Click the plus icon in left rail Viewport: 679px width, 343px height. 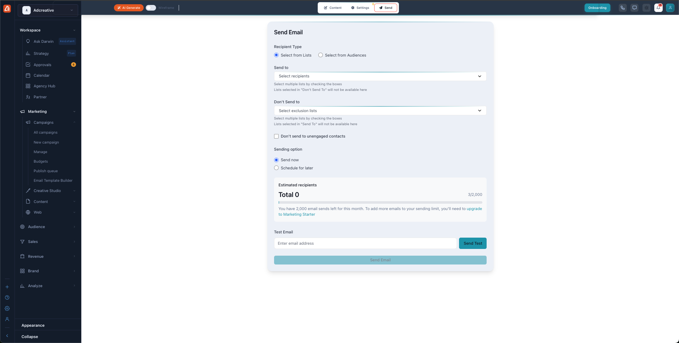[x=7, y=287]
